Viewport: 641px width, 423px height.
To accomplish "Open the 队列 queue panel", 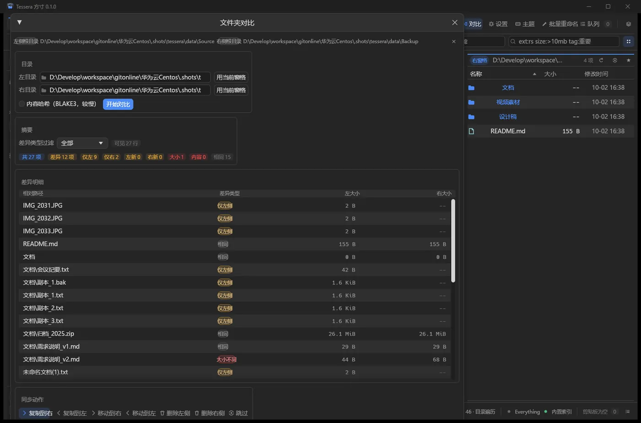I will 590,24.
